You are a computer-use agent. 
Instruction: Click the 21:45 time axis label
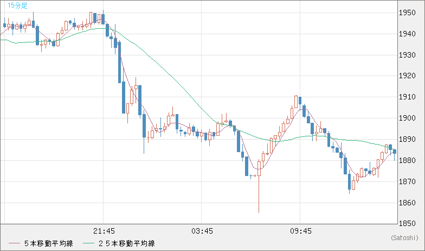click(104, 231)
